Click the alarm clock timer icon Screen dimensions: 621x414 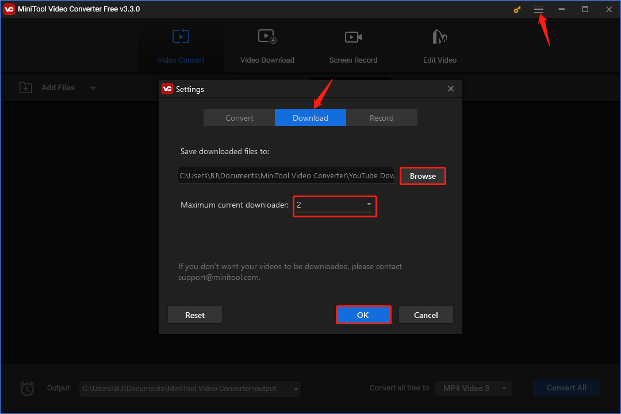click(28, 389)
